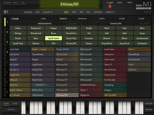Open the SETTINGS button
The image size is (154, 115).
click(7, 5)
